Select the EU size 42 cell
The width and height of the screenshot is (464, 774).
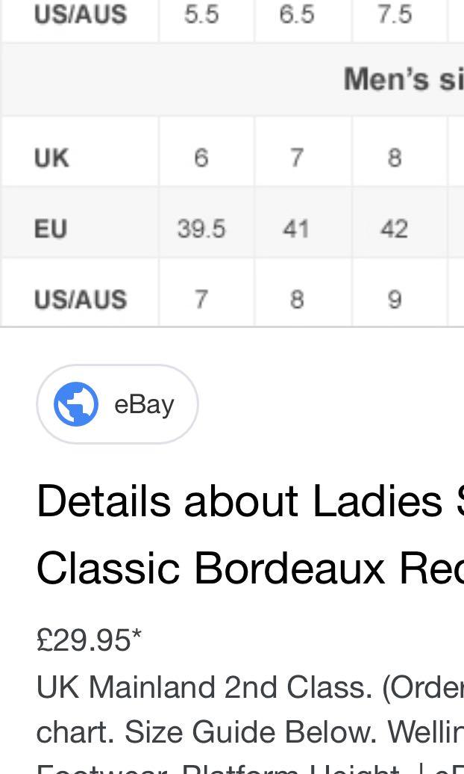pyautogui.click(x=394, y=229)
